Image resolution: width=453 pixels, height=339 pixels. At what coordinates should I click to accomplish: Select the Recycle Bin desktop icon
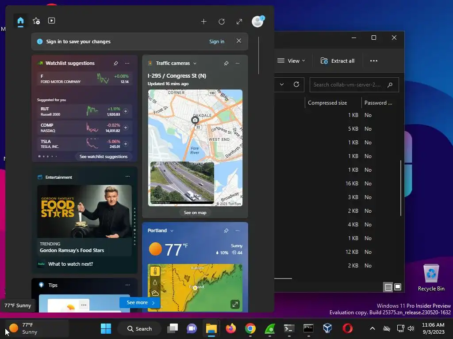click(x=431, y=278)
